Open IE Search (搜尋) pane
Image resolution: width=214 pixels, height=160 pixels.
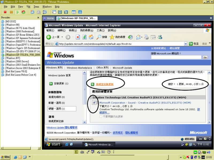tap(102, 37)
